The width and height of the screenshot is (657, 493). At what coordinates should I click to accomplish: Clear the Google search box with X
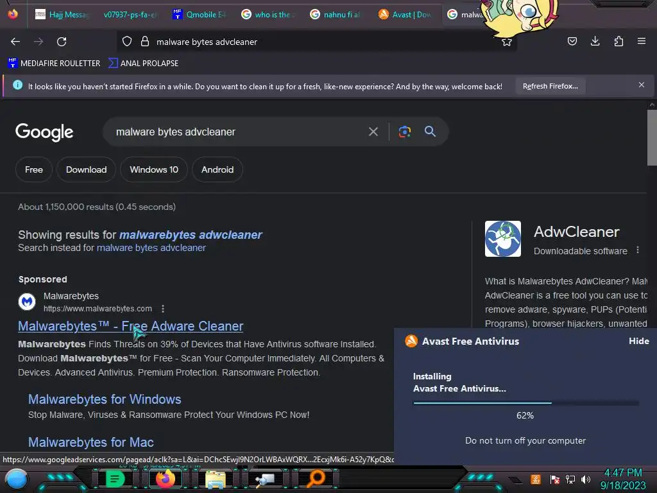(x=373, y=132)
